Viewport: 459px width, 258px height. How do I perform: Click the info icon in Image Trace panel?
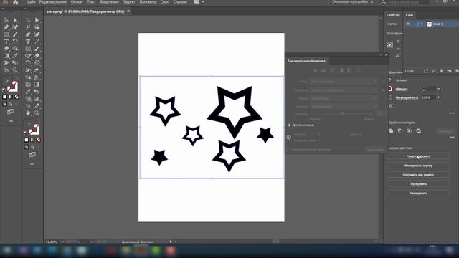289,137
